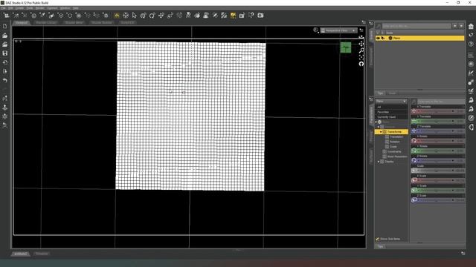Expand the Display group in property tree
476x267 pixels.
(x=379, y=162)
